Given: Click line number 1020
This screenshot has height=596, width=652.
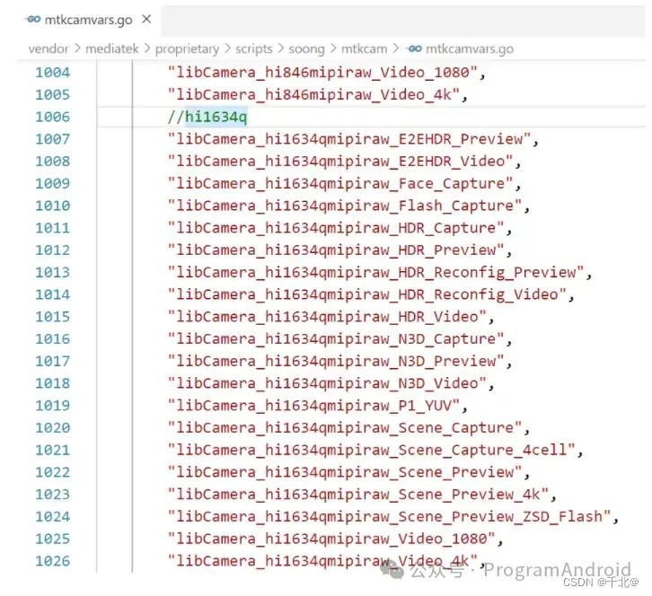Looking at the screenshot, I should tap(52, 427).
